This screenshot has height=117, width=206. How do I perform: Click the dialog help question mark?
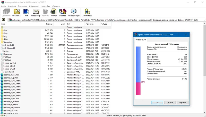click(x=179, y=35)
